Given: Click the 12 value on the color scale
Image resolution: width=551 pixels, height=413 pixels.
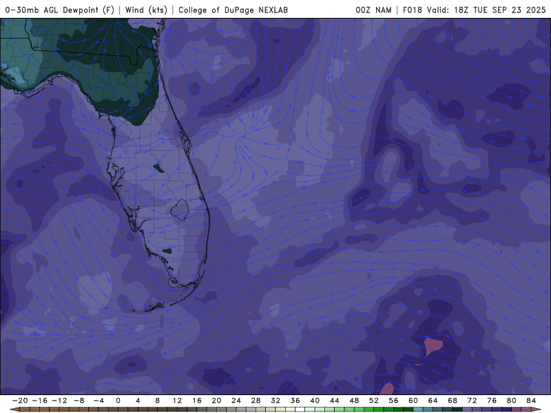Looking at the screenshot, I should click(x=177, y=401).
